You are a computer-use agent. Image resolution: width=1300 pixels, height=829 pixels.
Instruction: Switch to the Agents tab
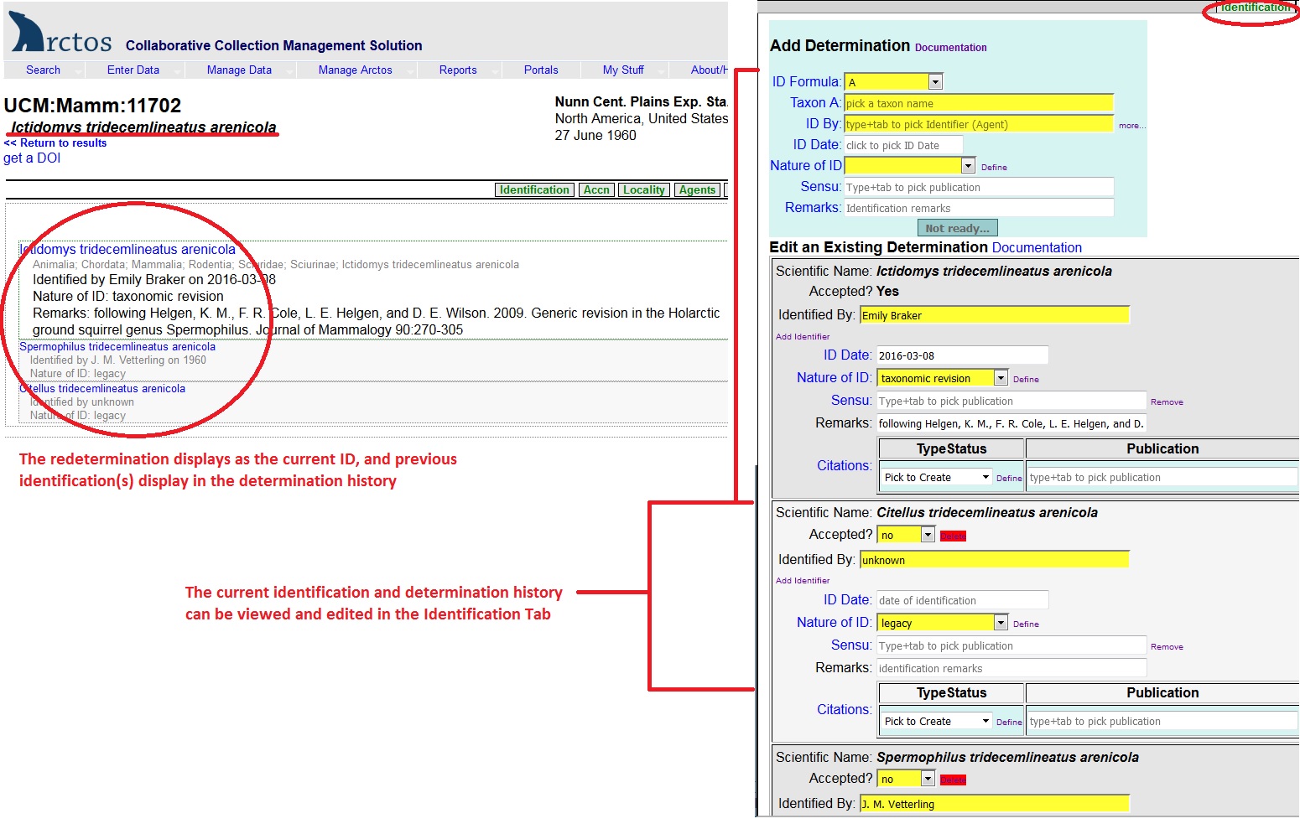pyautogui.click(x=698, y=190)
